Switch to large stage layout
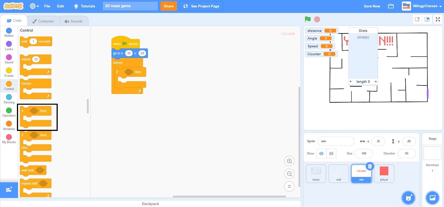 click(427, 19)
